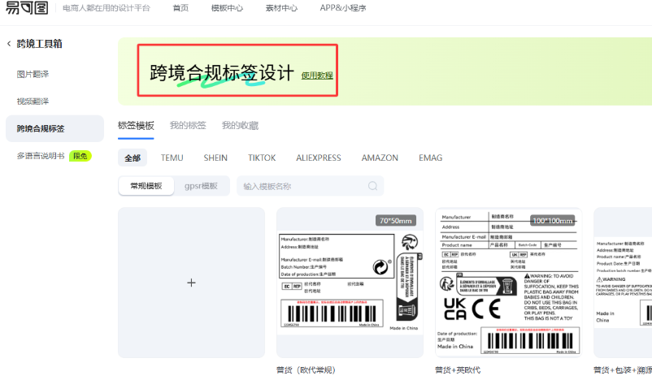This screenshot has height=380, width=652.
Task: Toggle to 常规模板 template type
Action: [x=146, y=186]
